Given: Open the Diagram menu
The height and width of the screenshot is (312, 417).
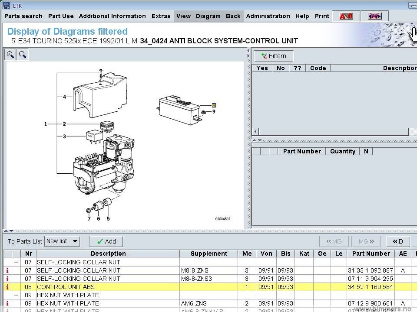Looking at the screenshot, I should (208, 16).
